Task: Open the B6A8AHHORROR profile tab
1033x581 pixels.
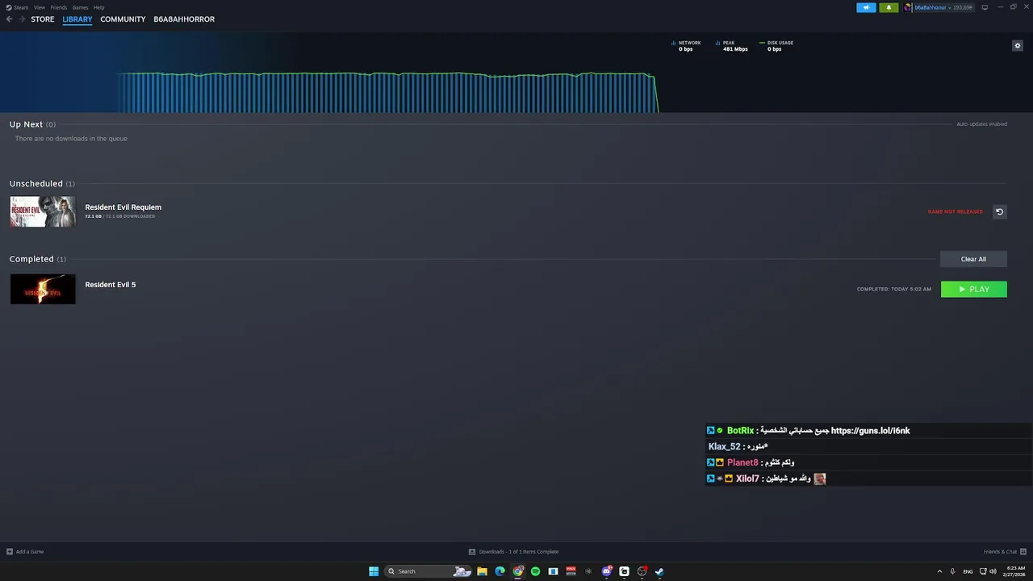Action: tap(184, 19)
